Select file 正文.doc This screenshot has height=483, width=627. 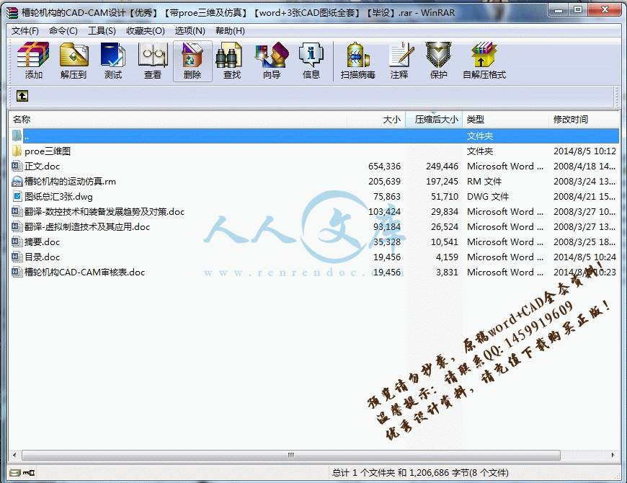tap(42, 167)
